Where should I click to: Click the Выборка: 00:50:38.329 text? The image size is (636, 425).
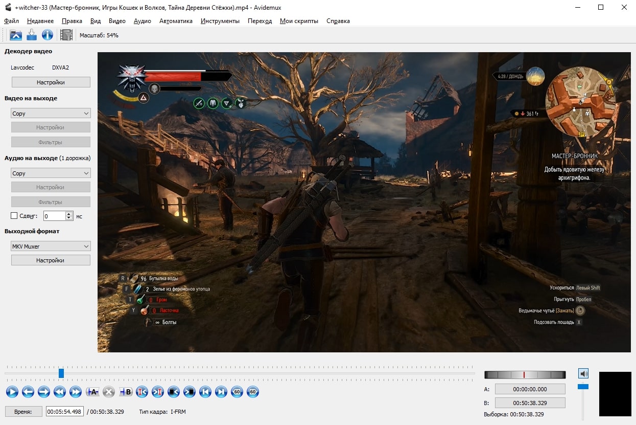point(514,414)
